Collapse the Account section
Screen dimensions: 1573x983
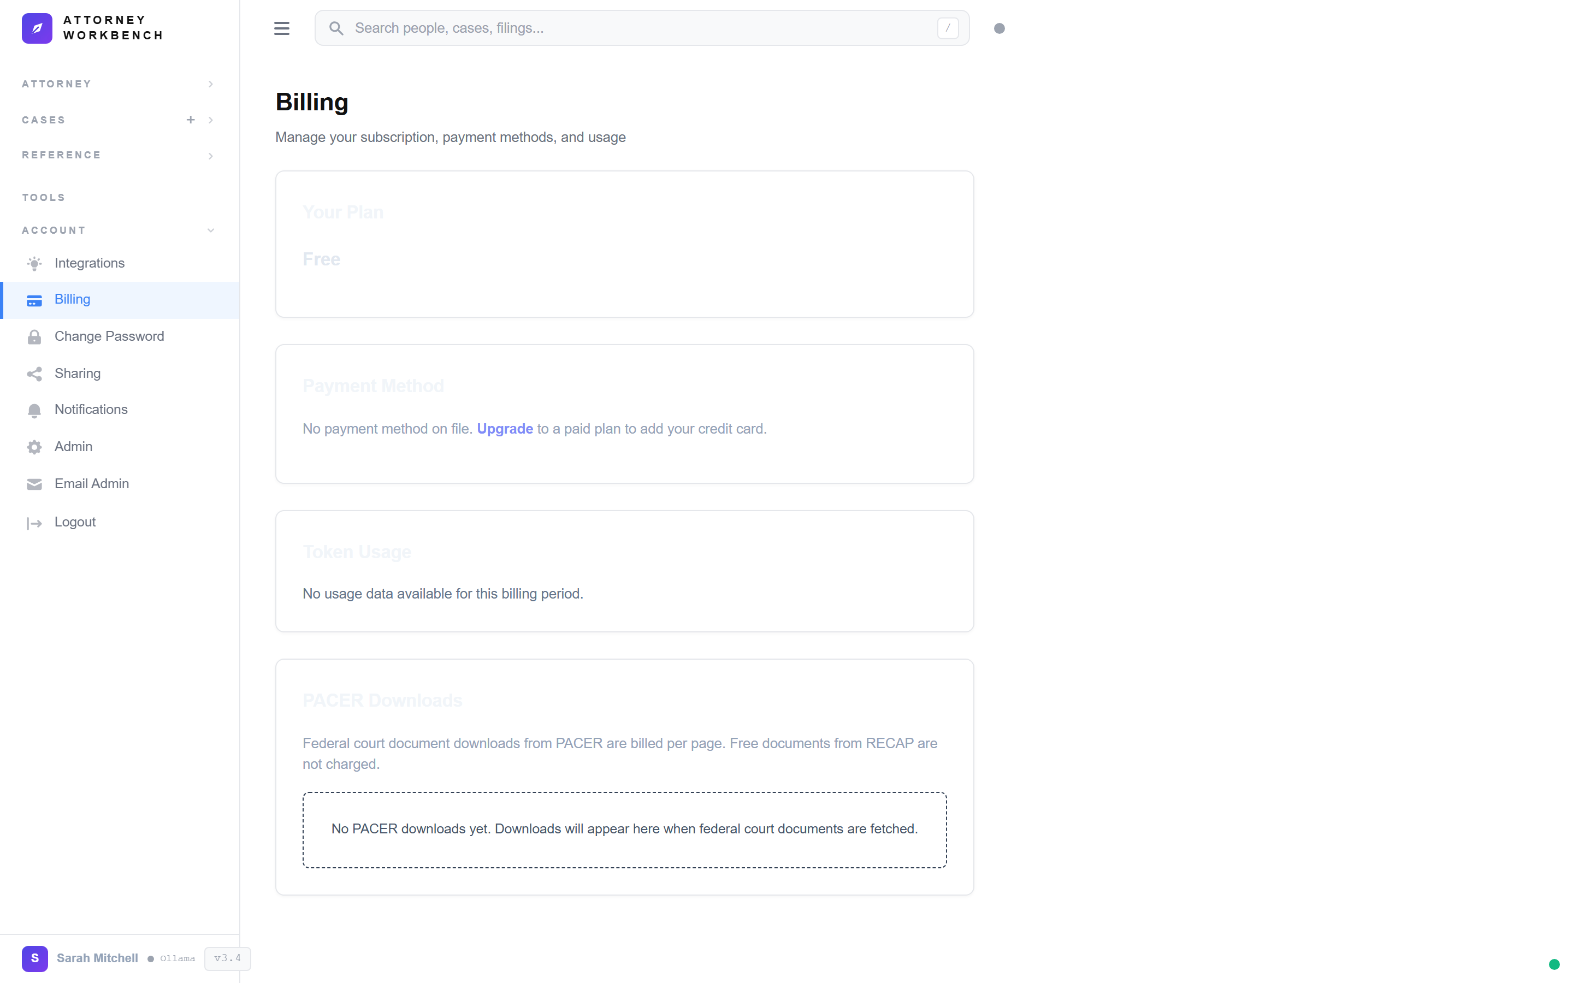(211, 230)
